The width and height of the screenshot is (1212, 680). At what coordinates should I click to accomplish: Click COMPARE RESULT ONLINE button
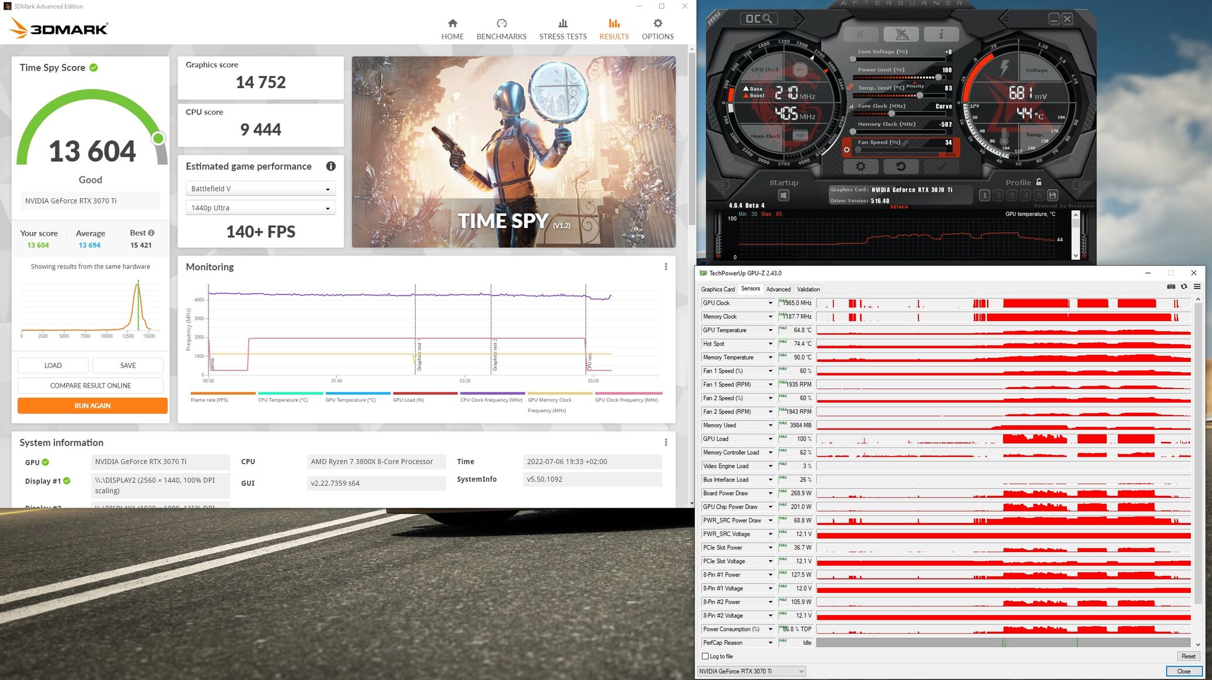pyautogui.click(x=91, y=386)
